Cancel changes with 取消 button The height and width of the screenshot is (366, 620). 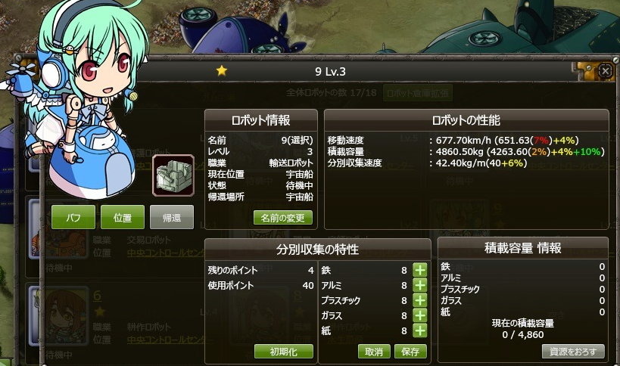click(x=374, y=352)
